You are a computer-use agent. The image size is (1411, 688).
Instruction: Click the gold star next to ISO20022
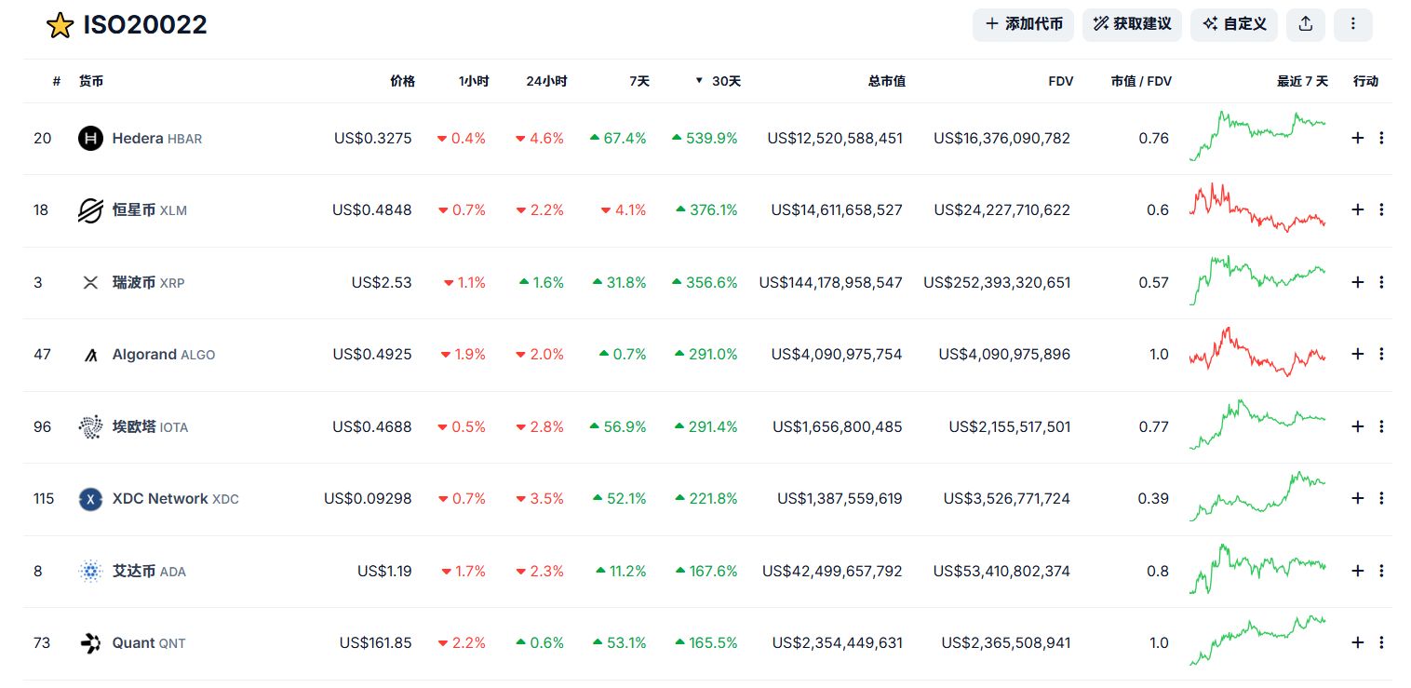60,25
